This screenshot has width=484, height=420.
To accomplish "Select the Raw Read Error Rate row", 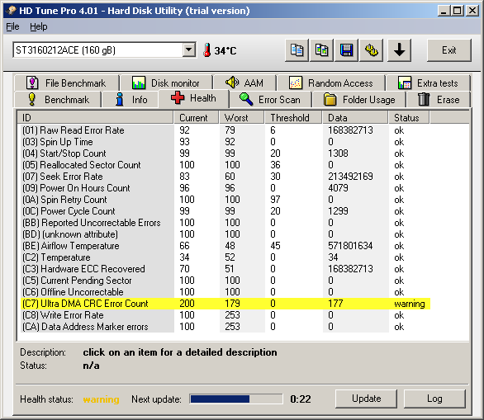I will [225, 130].
